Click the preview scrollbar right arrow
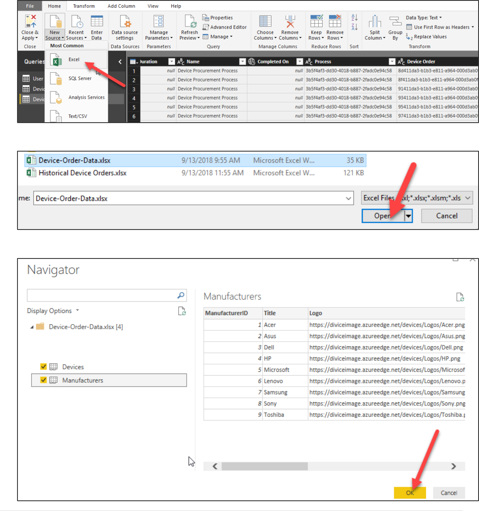The width and height of the screenshot is (479, 511). pos(453,466)
